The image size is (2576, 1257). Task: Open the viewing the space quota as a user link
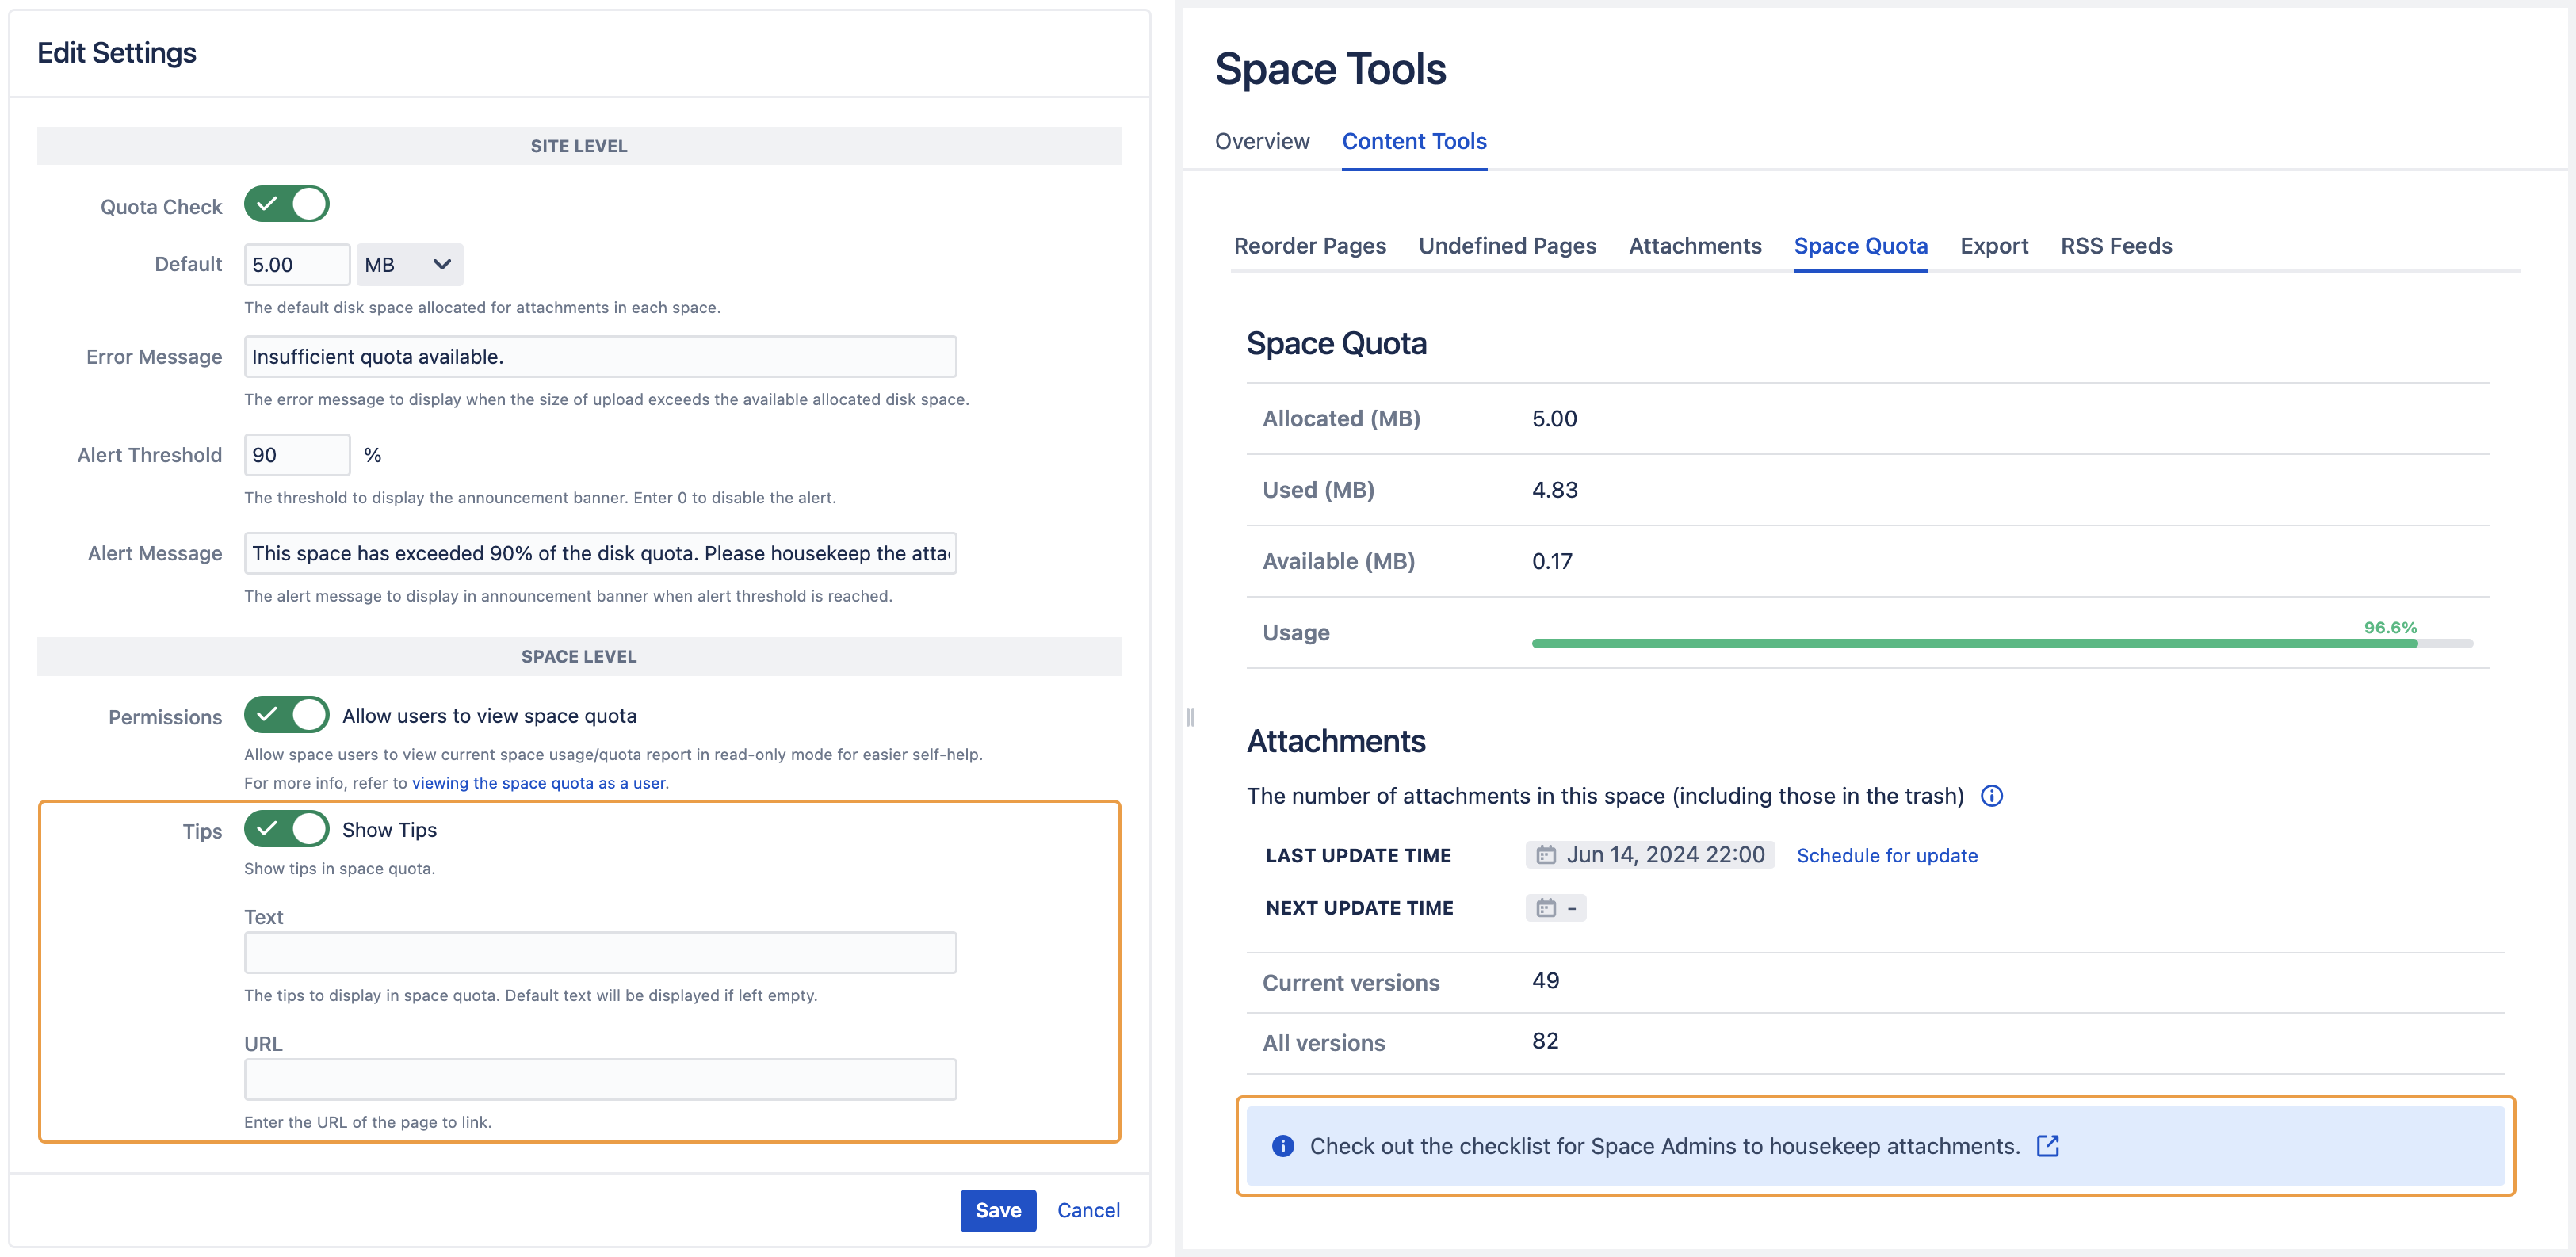pos(539,783)
